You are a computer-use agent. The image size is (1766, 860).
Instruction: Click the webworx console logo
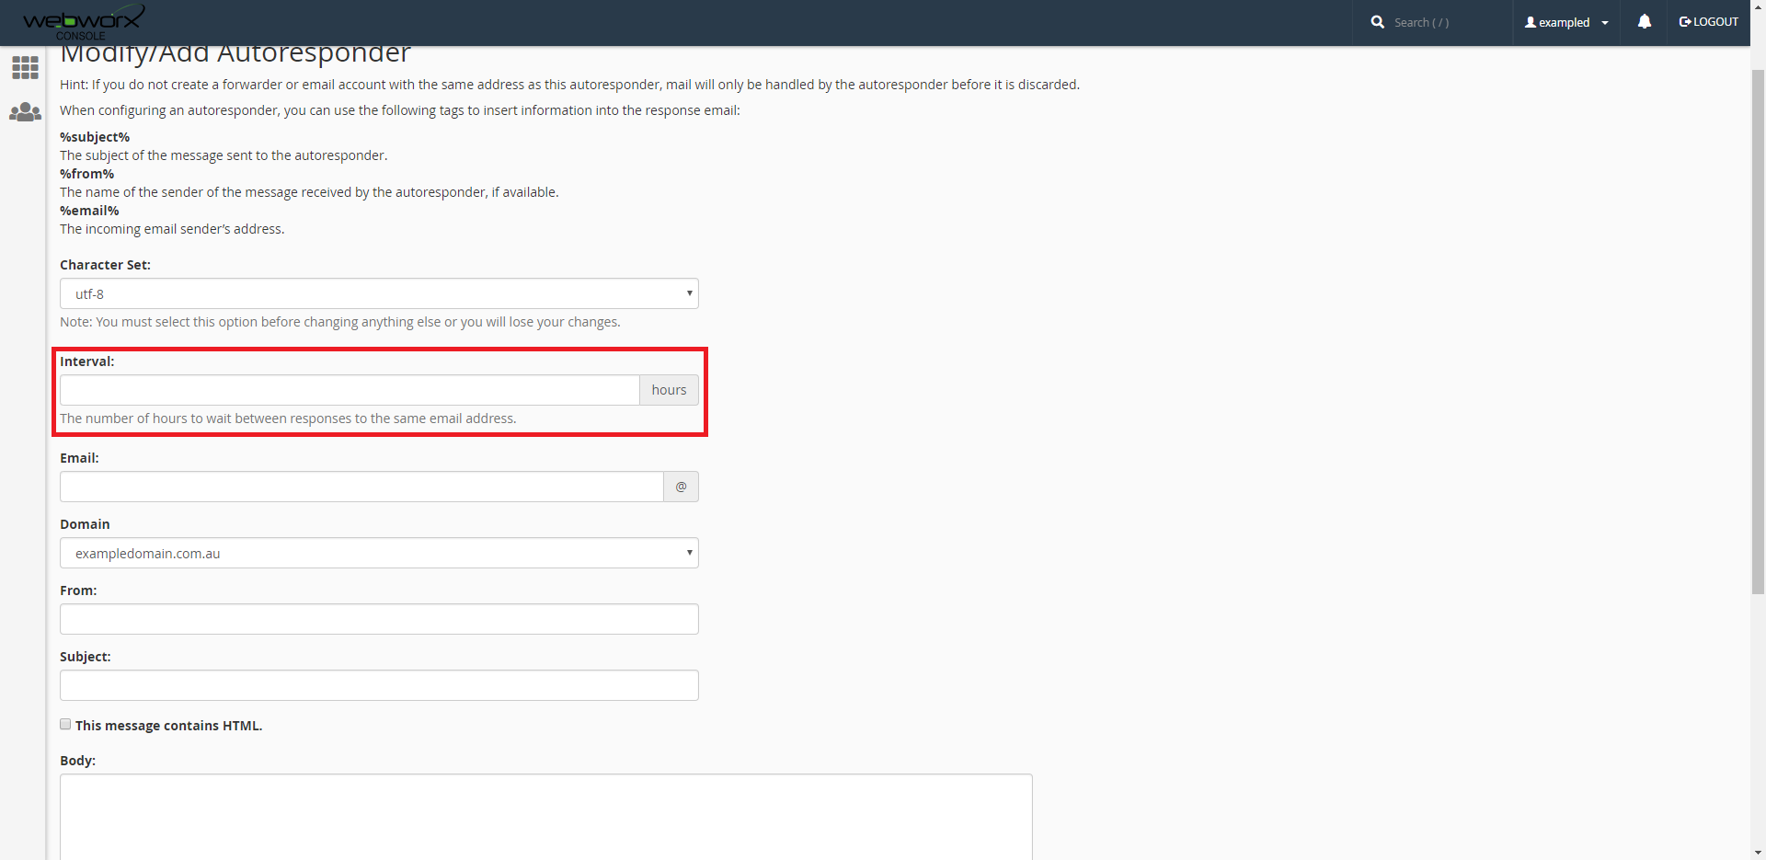click(x=83, y=21)
